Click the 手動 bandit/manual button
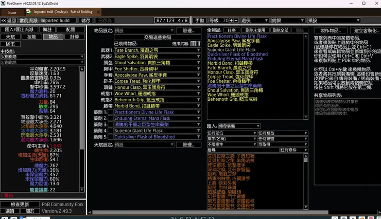 [x=200, y=21]
